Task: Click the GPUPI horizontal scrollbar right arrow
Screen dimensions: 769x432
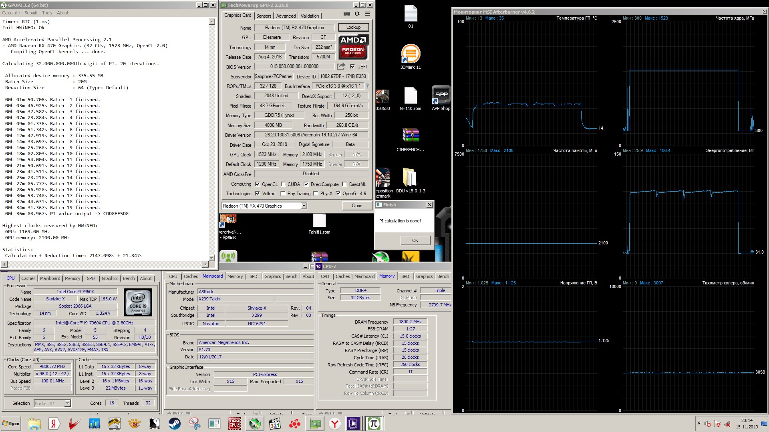Action: click(x=205, y=264)
